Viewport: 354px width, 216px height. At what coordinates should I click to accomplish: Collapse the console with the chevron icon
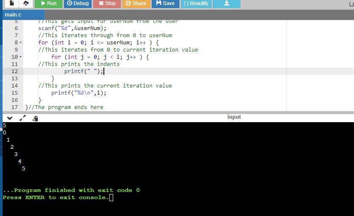(x=10, y=118)
